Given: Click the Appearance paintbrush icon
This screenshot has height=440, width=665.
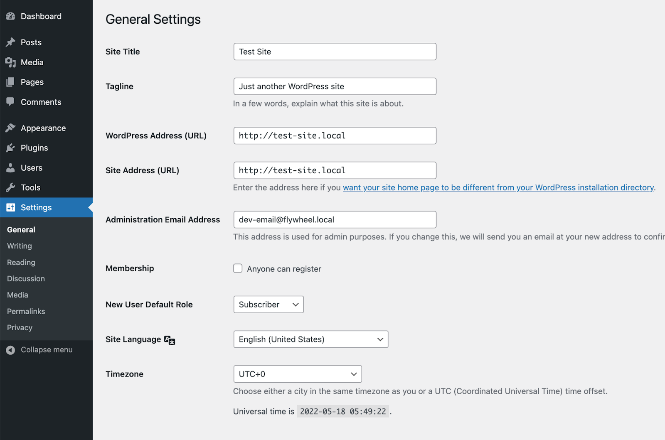Looking at the screenshot, I should point(10,128).
